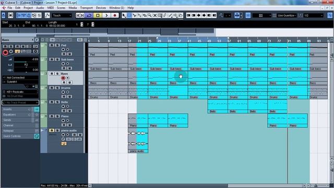The height and width of the screenshot is (188, 334).
Task: Unmute the piano audio track
Action: pyautogui.click(x=52, y=130)
